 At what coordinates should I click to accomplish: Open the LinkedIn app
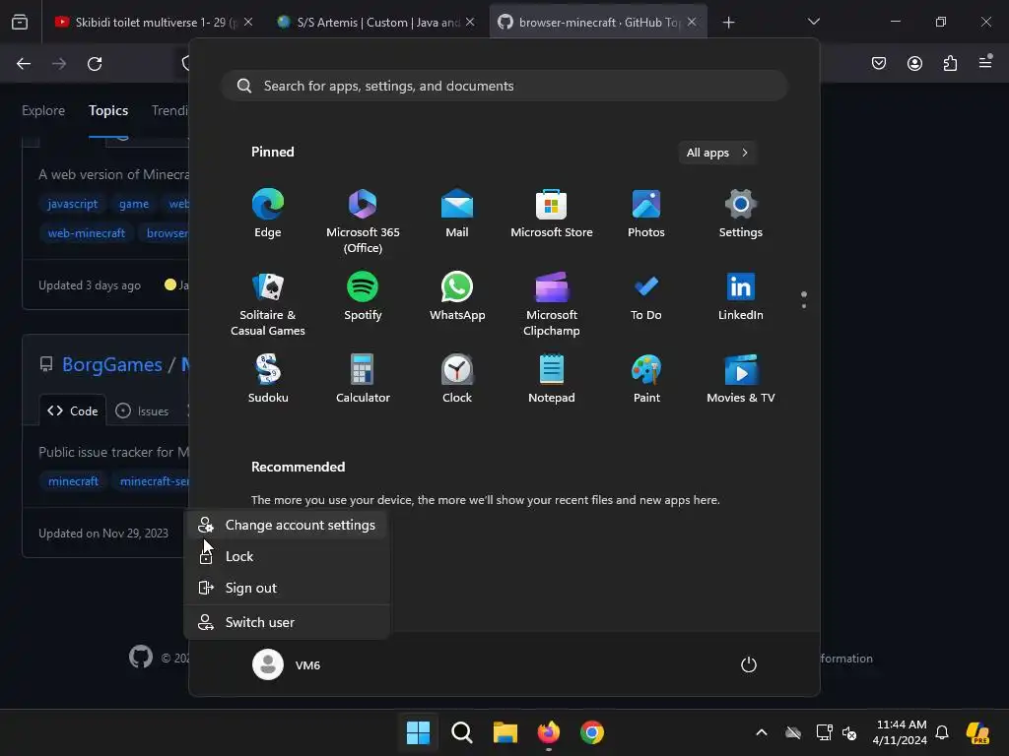(741, 296)
